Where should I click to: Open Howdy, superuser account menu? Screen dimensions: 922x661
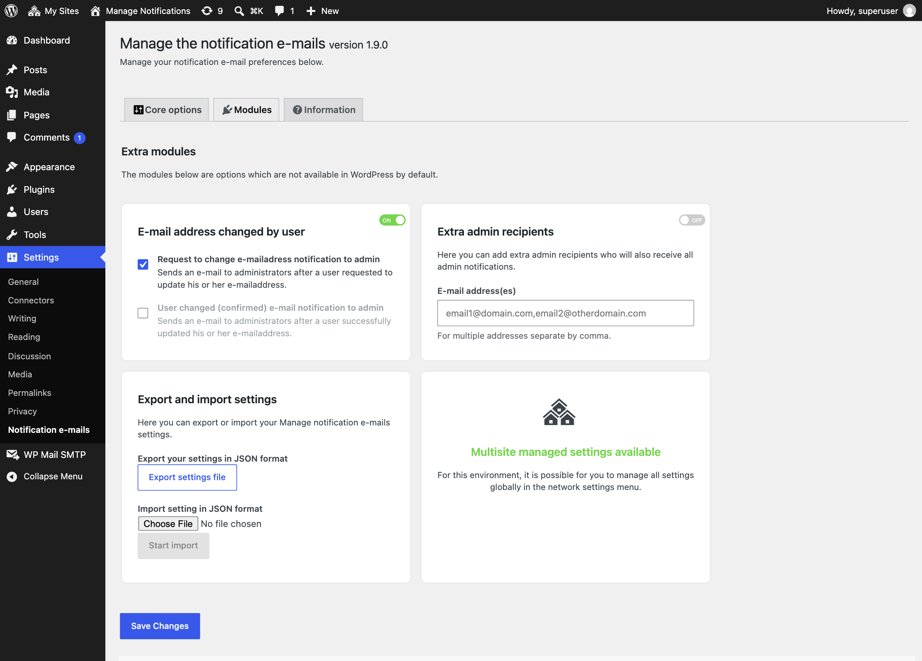point(871,11)
